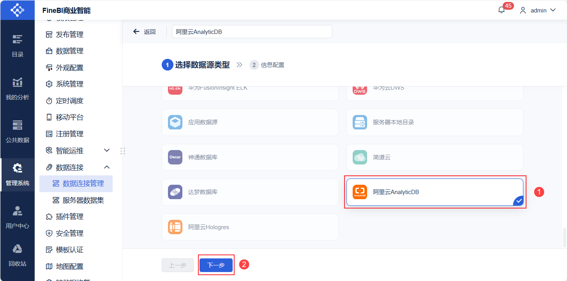This screenshot has width=567, height=281.
Task: Select 阿里云Hologres card
Action: [x=250, y=227]
